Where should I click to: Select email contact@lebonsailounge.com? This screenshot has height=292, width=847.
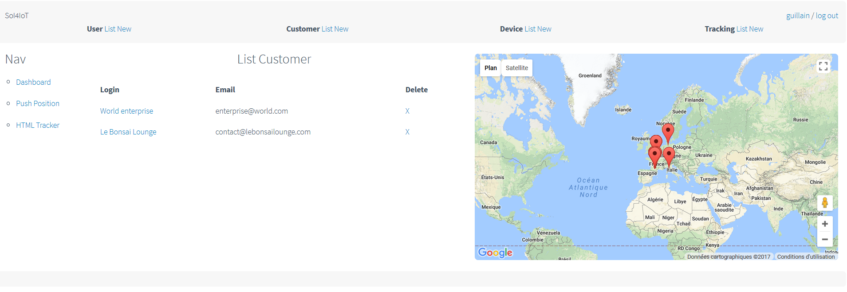(263, 132)
